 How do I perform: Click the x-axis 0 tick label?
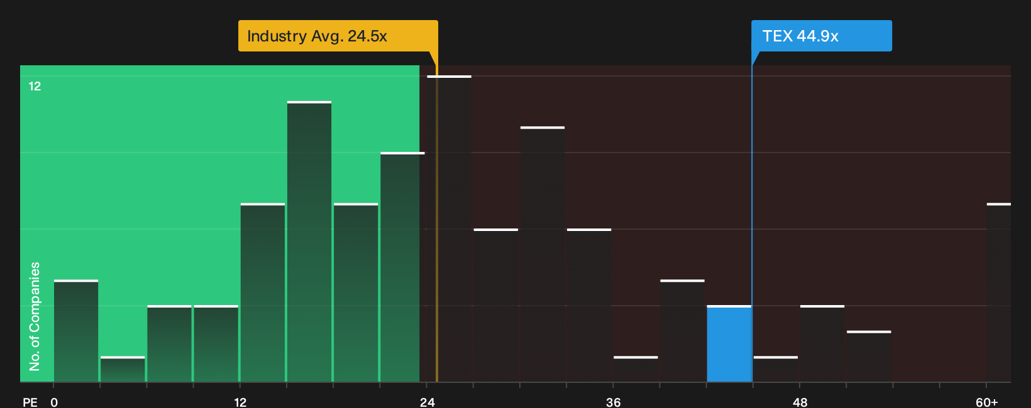pyautogui.click(x=54, y=402)
